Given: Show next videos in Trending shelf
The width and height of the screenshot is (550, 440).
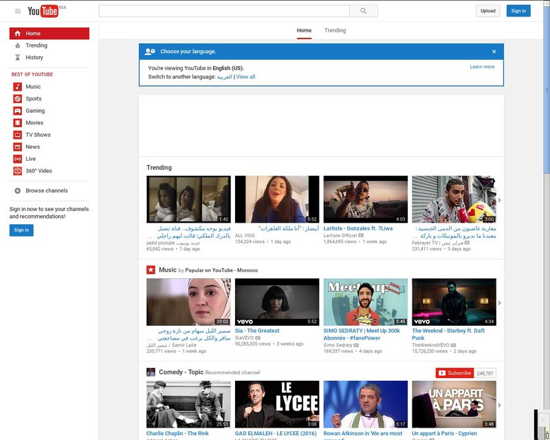Looking at the screenshot, I should coord(499,200).
